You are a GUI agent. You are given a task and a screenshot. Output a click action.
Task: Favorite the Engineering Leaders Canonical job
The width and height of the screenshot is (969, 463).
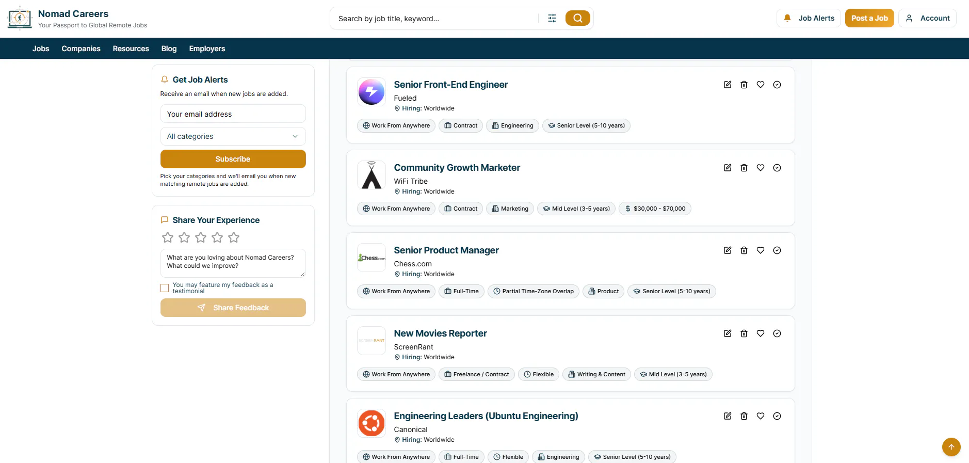(x=761, y=416)
